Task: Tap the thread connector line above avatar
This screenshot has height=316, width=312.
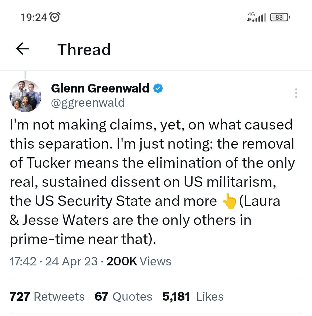Action: 25,75
